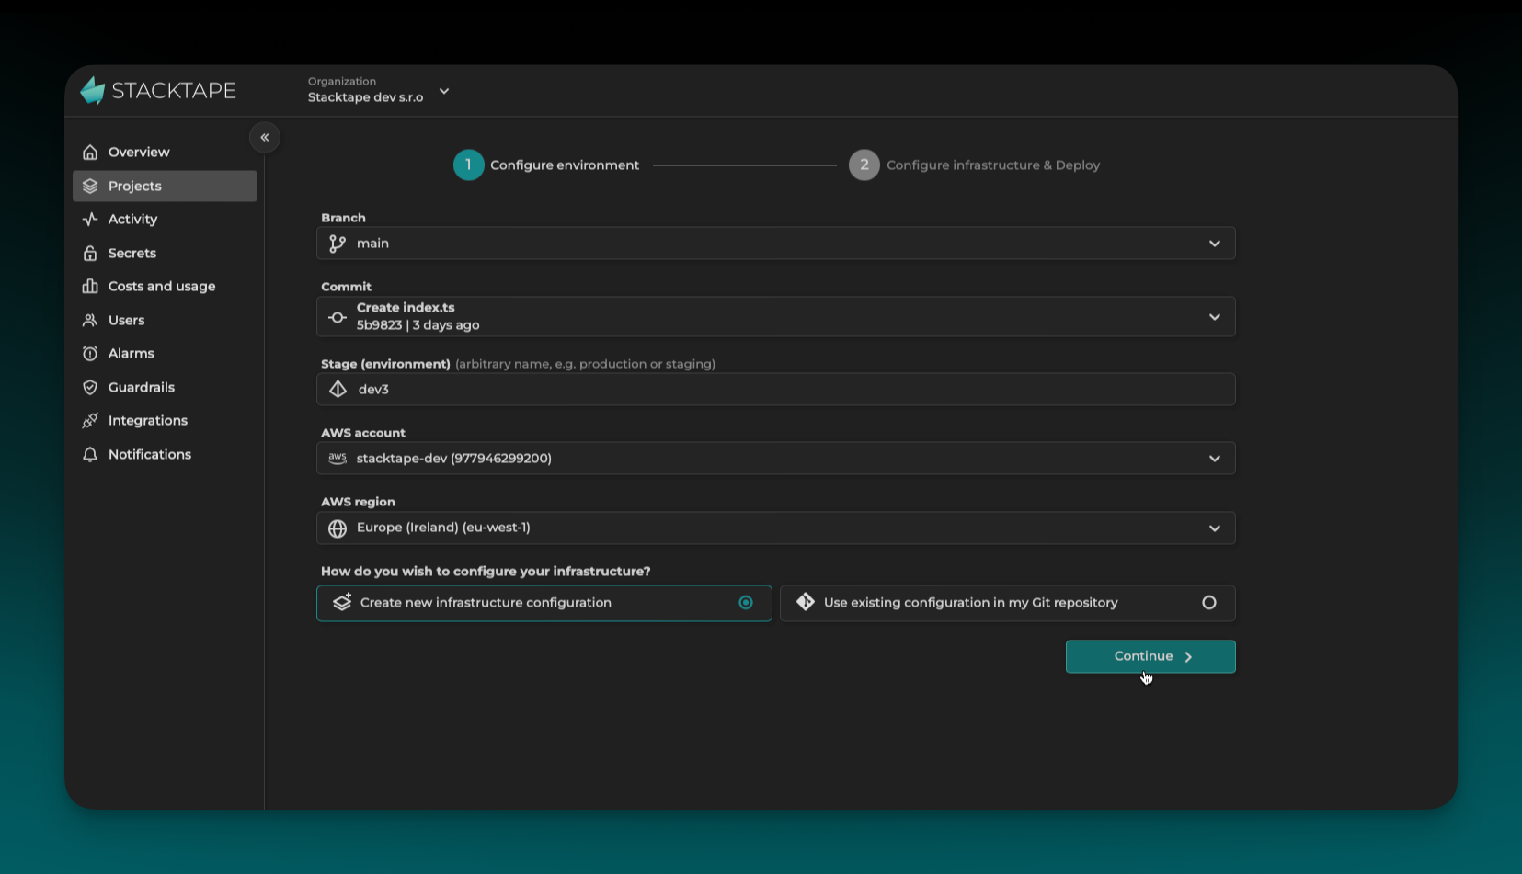The width and height of the screenshot is (1522, 874).
Task: Open the AWS account dropdown
Action: [776, 459]
